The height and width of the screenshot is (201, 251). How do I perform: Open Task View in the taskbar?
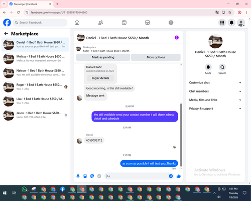click(14, 193)
